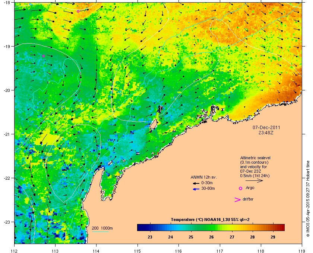This screenshot has height=253, width=313.
Task: Click the latitude axis label -19
Action: point(7,46)
